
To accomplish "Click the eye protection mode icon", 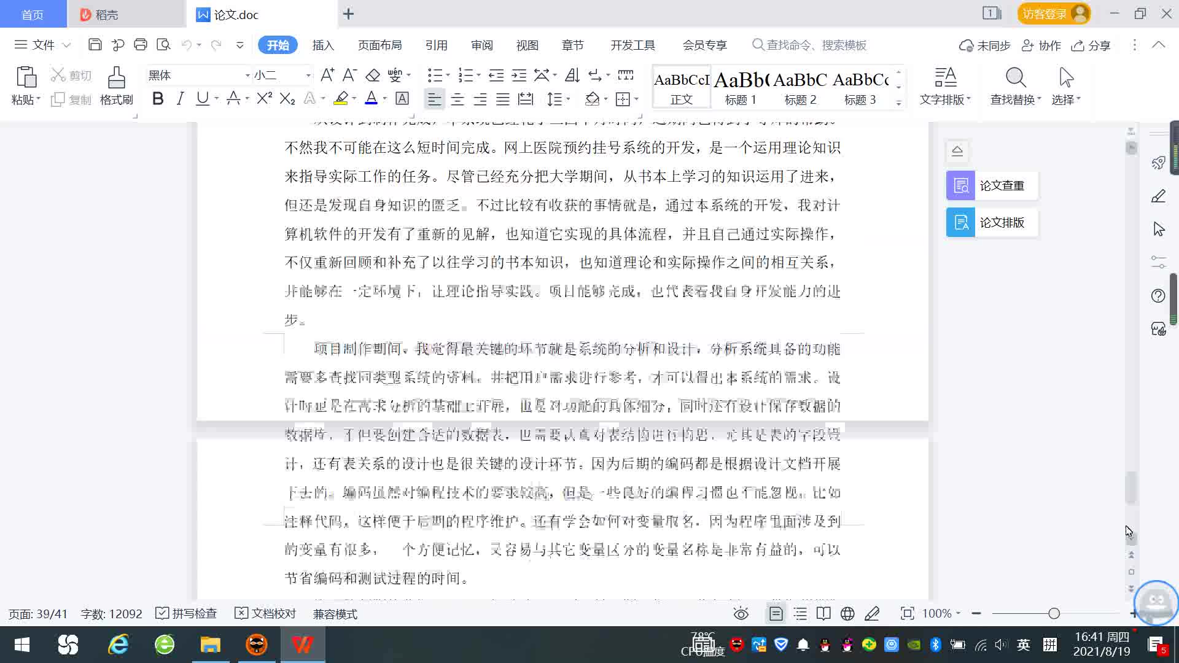I will tap(741, 613).
